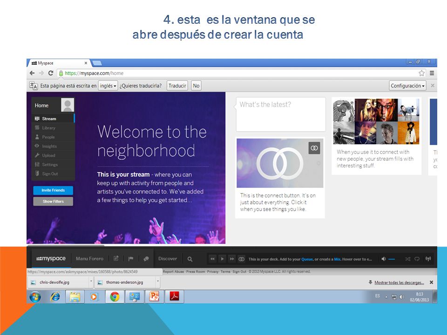
Task: Click the What's the latest? status box
Action: coord(281,114)
